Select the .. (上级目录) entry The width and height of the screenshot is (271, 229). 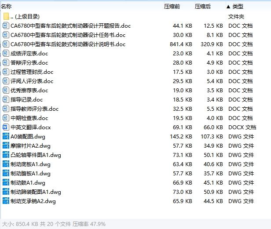pyautogui.click(x=25, y=17)
